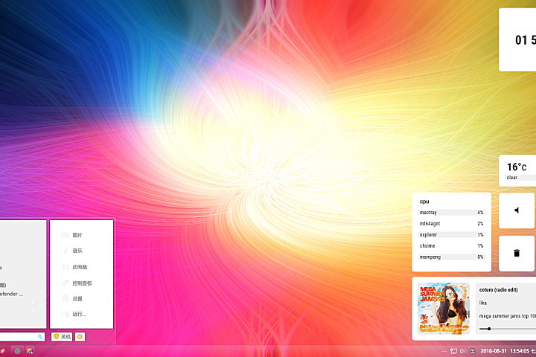The width and height of the screenshot is (536, 357).
Task: Open the recycle bin trash widget
Action: [x=517, y=254]
